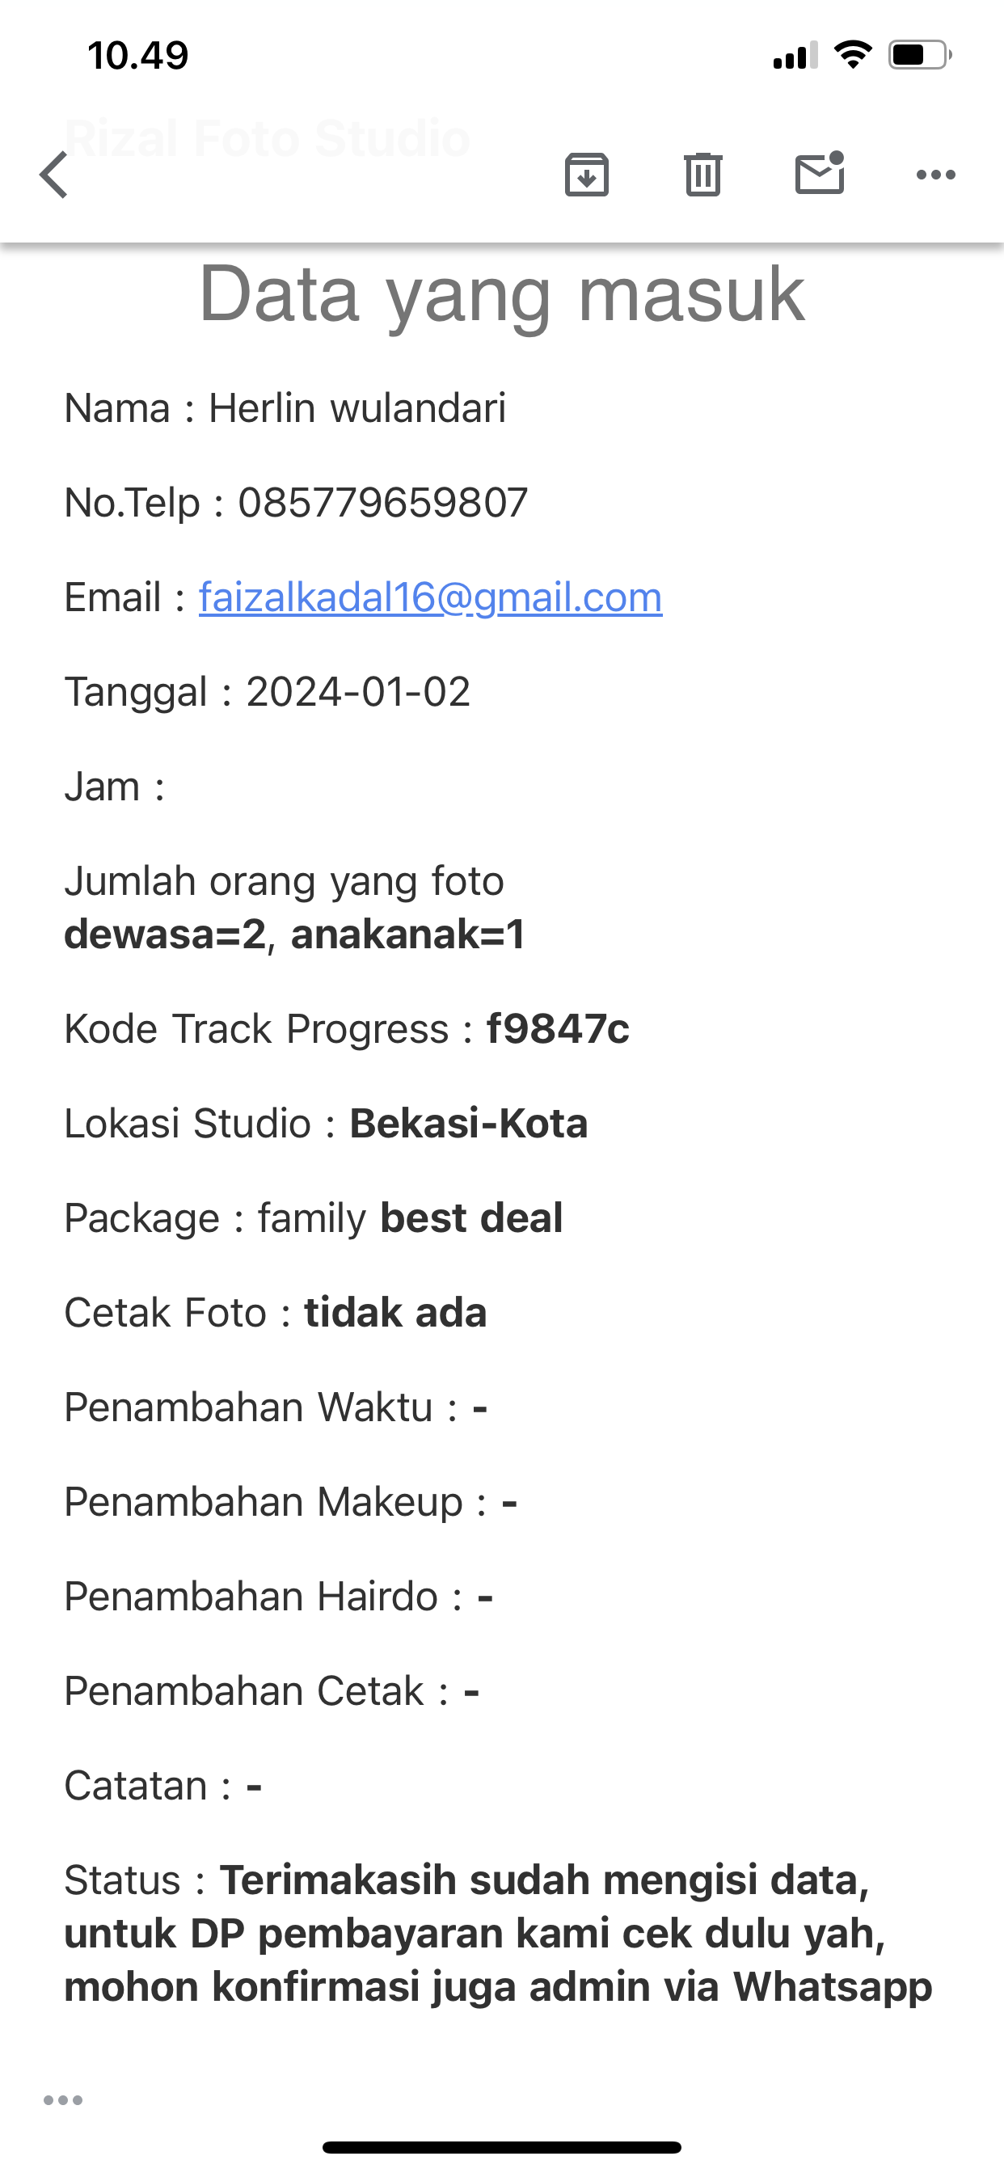Tap the Status confirmation message text

(498, 1934)
